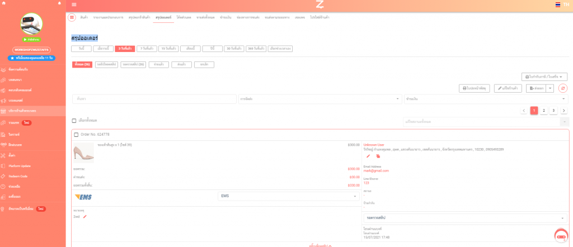The image size is (573, 247).
Task: Click the shop profile avatar picture
Action: [31, 24]
